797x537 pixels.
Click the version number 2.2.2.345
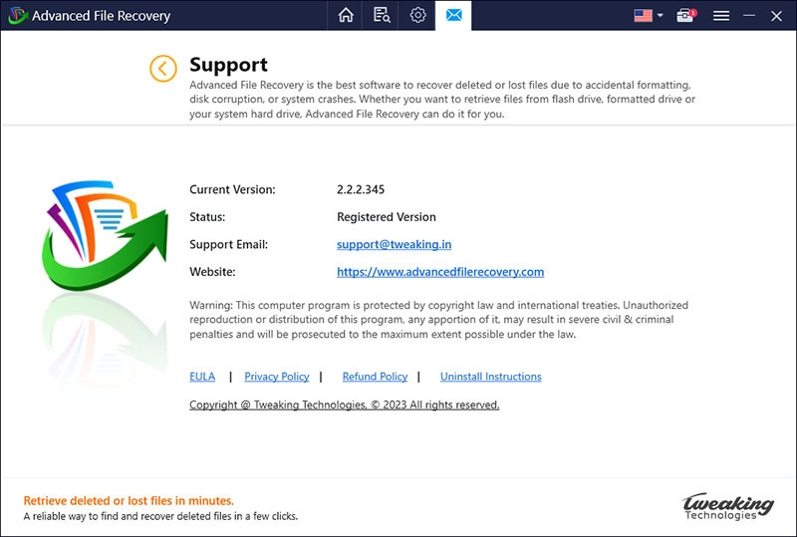coord(361,189)
